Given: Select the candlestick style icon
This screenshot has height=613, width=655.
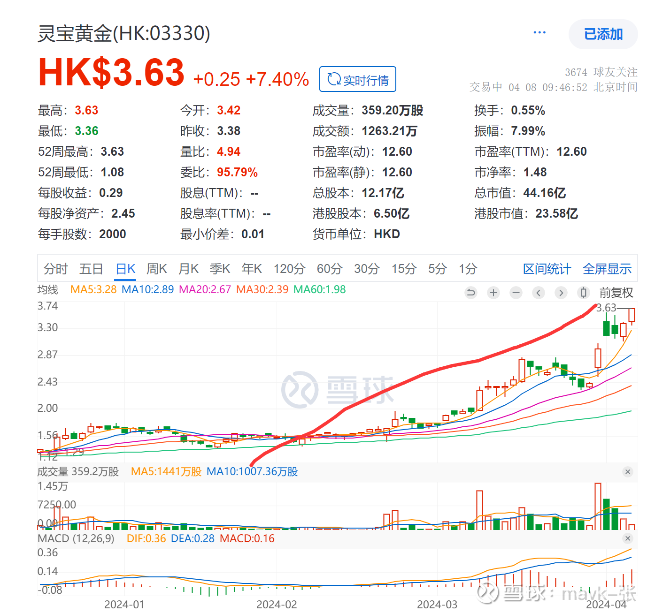Looking at the screenshot, I should click(x=583, y=292).
